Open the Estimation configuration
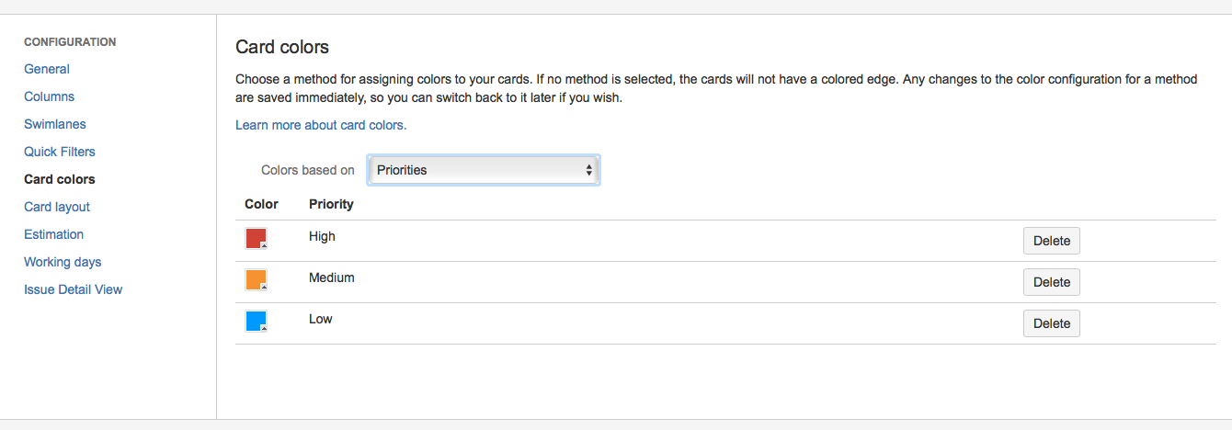The width and height of the screenshot is (1232, 430). [x=54, y=234]
